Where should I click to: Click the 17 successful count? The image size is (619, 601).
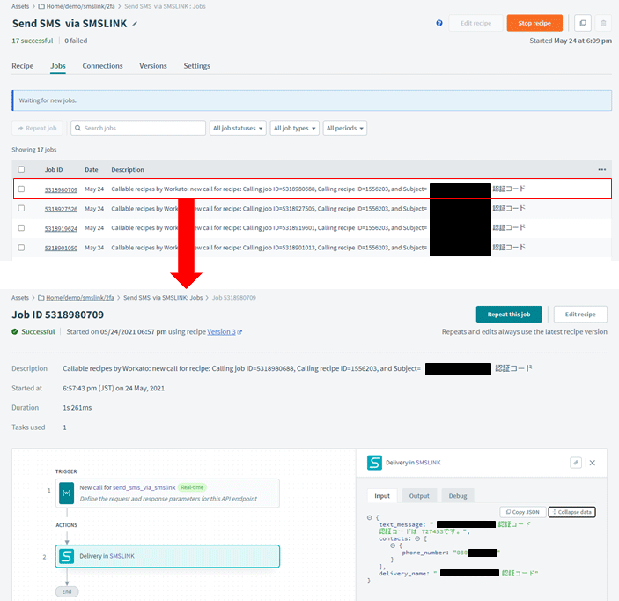tap(32, 41)
